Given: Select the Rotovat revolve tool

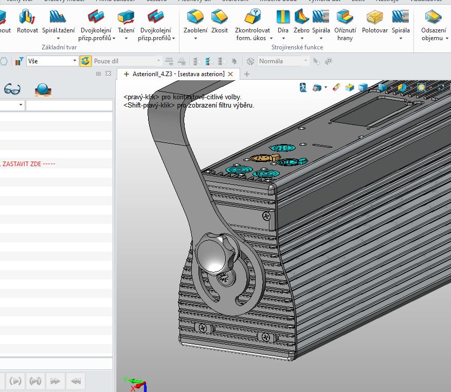Looking at the screenshot, I should pos(27,22).
